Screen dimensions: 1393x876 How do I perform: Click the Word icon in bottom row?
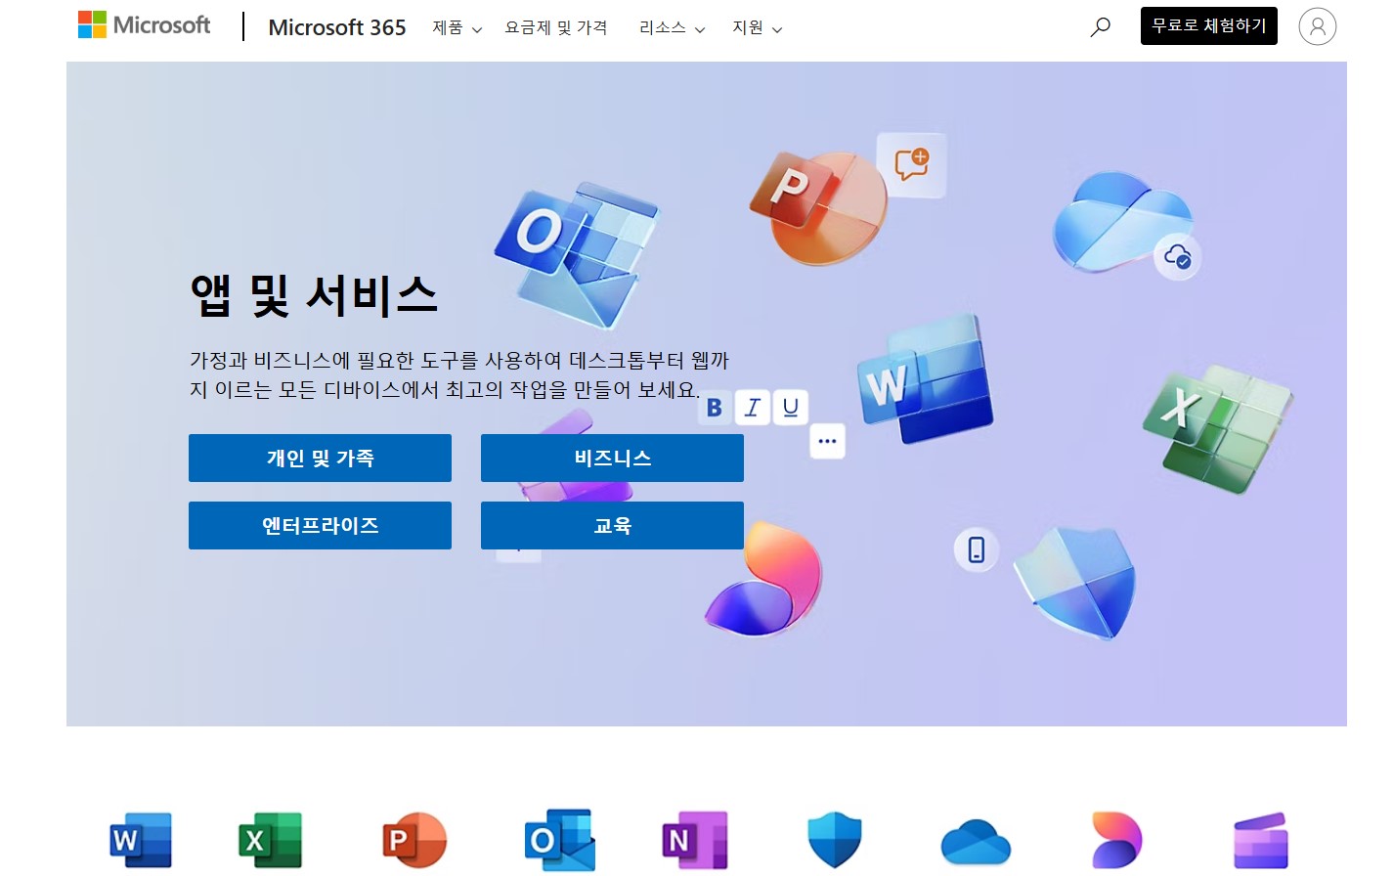click(141, 840)
